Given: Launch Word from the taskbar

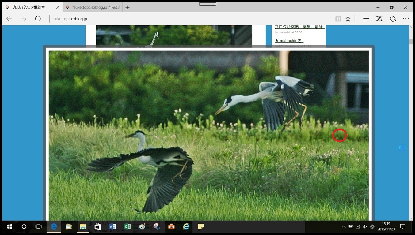Looking at the screenshot, I should [x=112, y=227].
